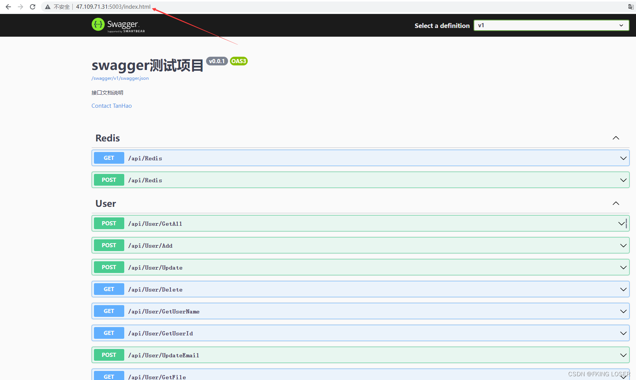The width and height of the screenshot is (636, 380).
Task: Go back with the browser back arrow
Action: [8, 7]
